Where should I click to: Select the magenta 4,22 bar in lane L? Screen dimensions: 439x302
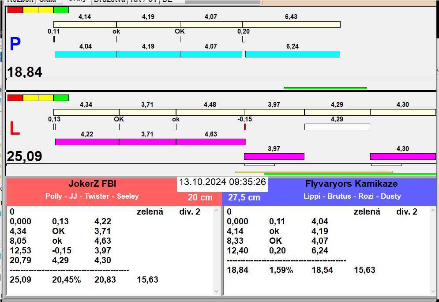coord(87,142)
